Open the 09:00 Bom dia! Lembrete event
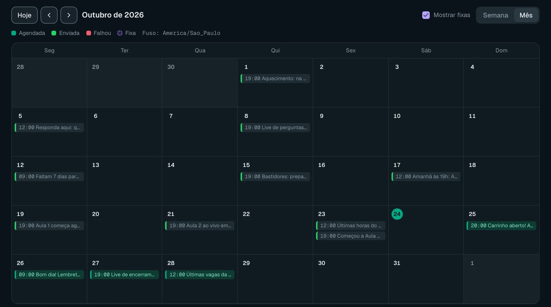The image size is (551, 307). click(49, 275)
